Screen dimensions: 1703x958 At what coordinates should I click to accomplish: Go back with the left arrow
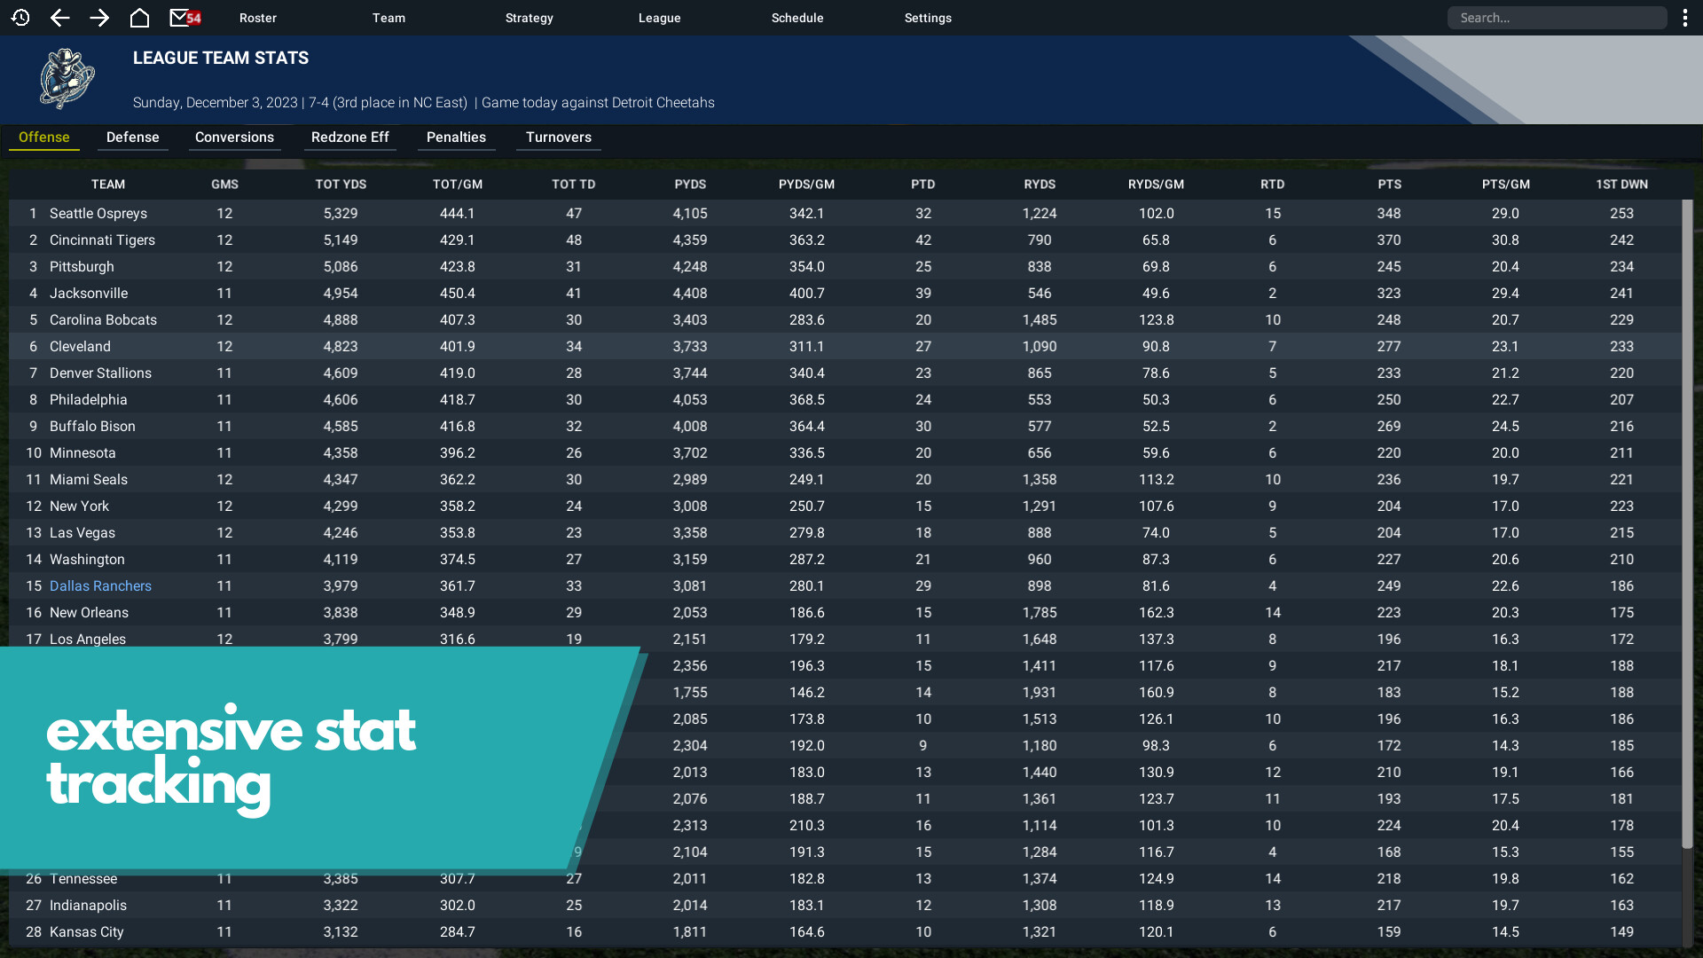(x=59, y=18)
